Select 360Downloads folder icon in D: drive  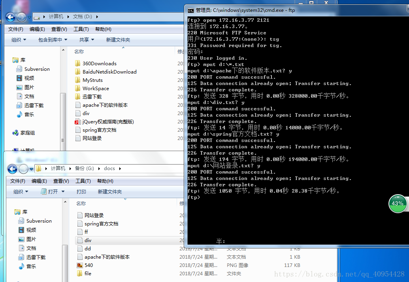pos(77,63)
